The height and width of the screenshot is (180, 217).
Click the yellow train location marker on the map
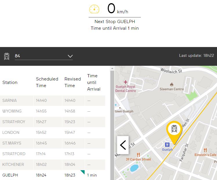[174, 130]
